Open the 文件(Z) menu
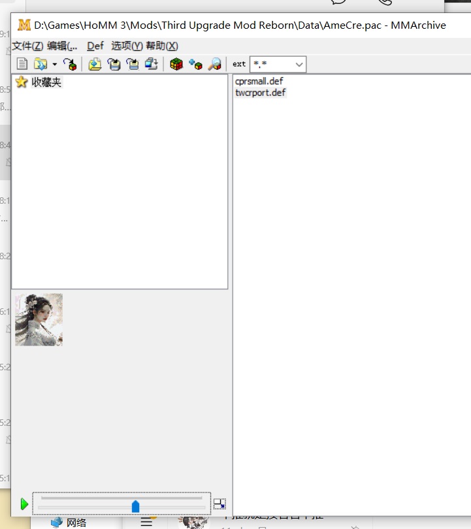Screen dimensions: 471x529 click(27, 46)
